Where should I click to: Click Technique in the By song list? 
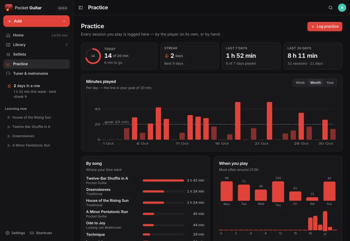pos(95,235)
